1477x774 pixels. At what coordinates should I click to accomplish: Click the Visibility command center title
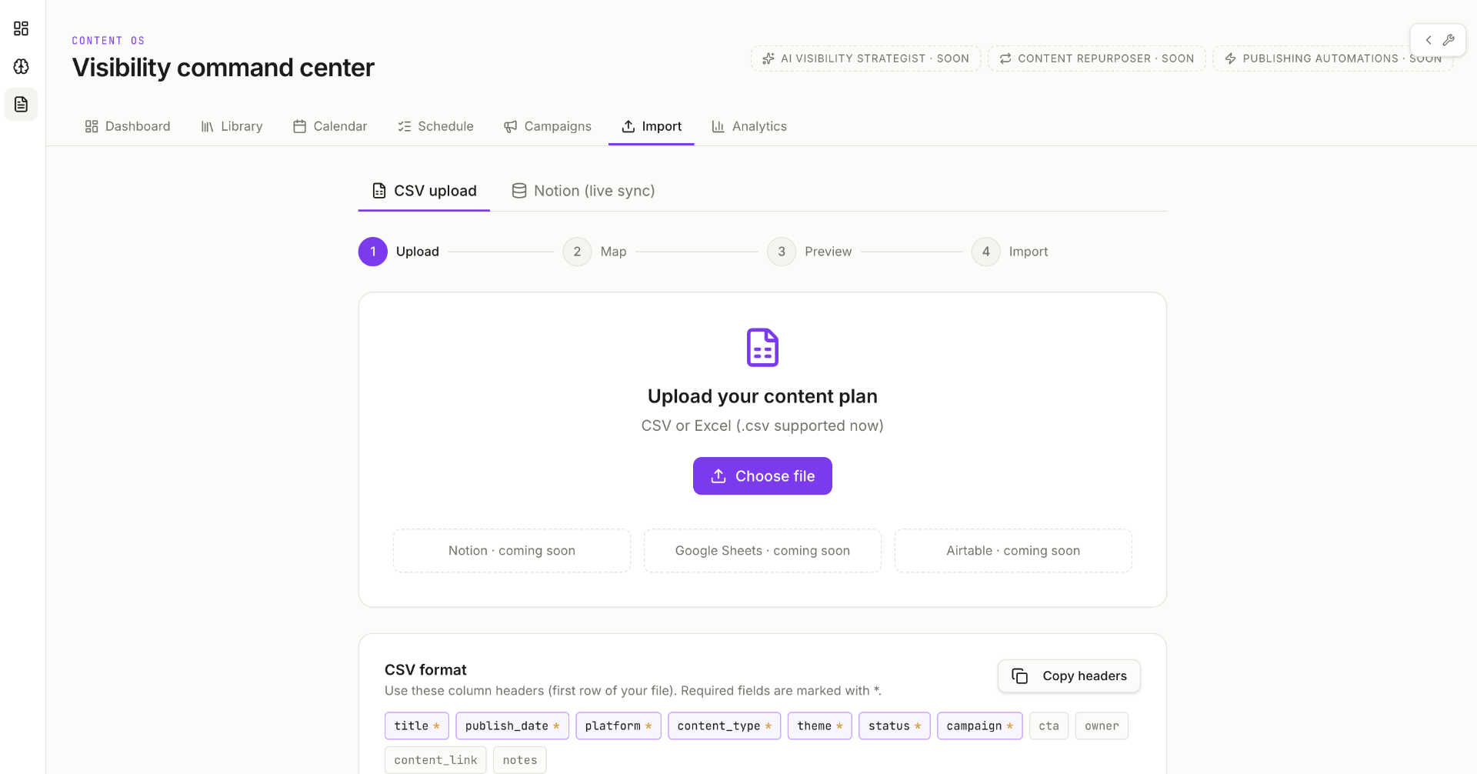pos(223,68)
